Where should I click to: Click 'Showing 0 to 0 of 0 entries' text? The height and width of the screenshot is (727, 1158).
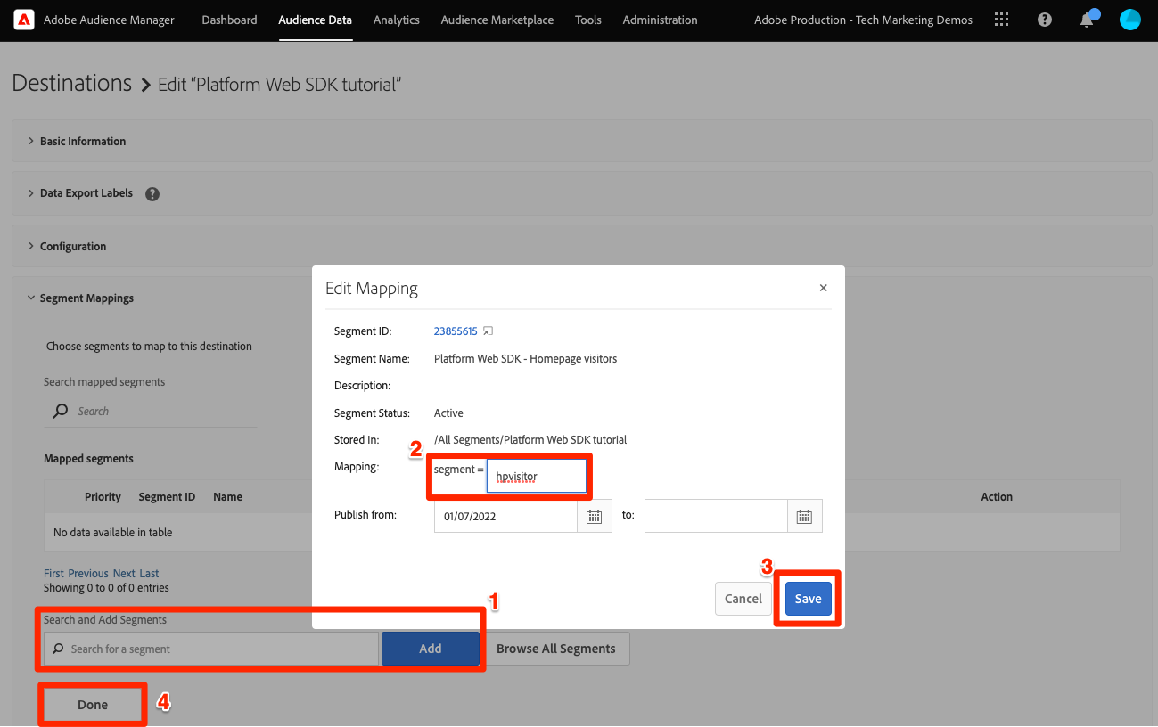click(106, 588)
